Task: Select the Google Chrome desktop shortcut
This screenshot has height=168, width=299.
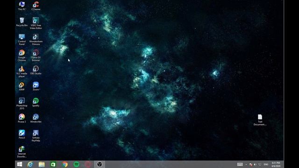Action: coord(22,56)
